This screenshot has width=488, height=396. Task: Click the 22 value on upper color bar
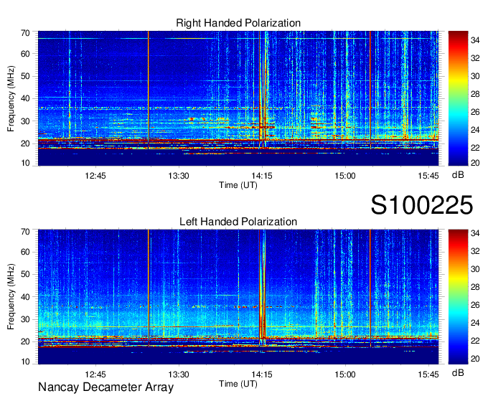(475, 148)
